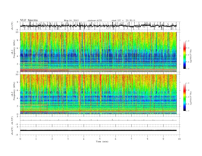This screenshot has width=202, height=156.
Task: Click the 'VLF Spectra' plot title
Action: click(29, 20)
